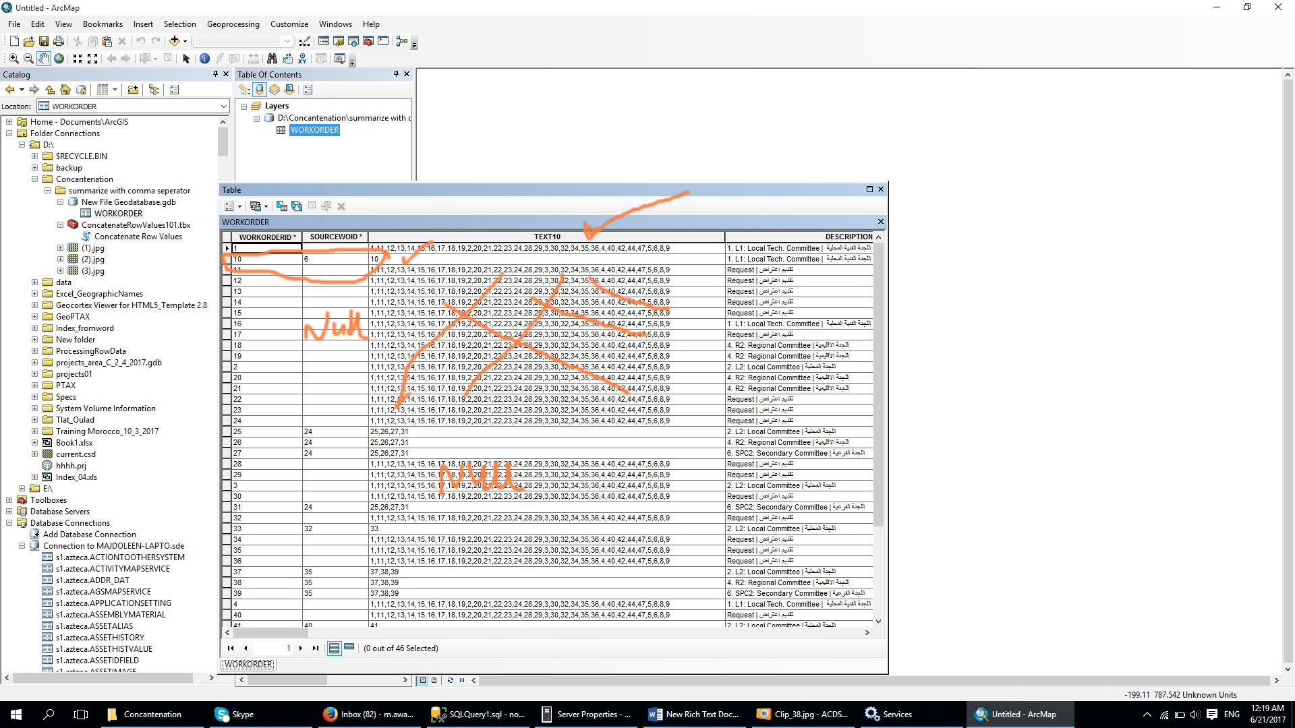This screenshot has height=728, width=1295.
Task: Open the Selection menu
Action: click(x=180, y=24)
